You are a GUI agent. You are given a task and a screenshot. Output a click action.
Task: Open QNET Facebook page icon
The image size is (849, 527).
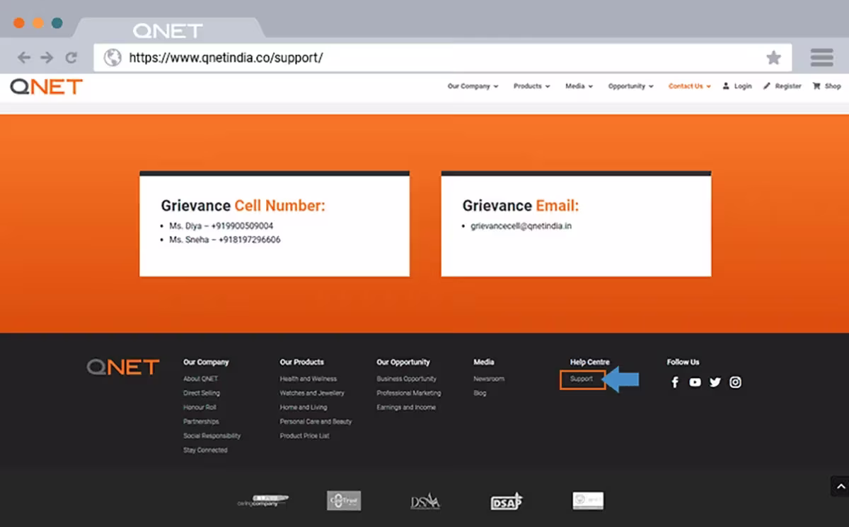[675, 382]
